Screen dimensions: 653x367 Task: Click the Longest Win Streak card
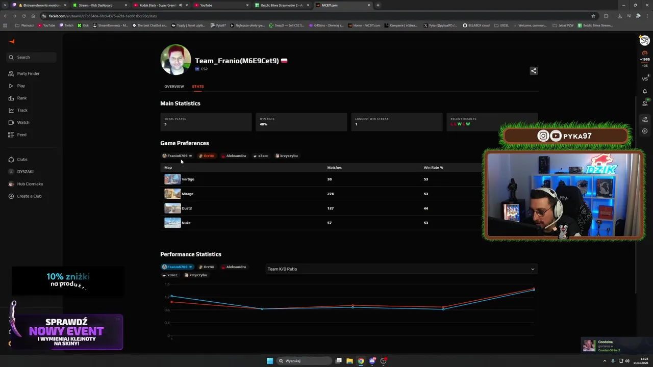pyautogui.click(x=396, y=122)
